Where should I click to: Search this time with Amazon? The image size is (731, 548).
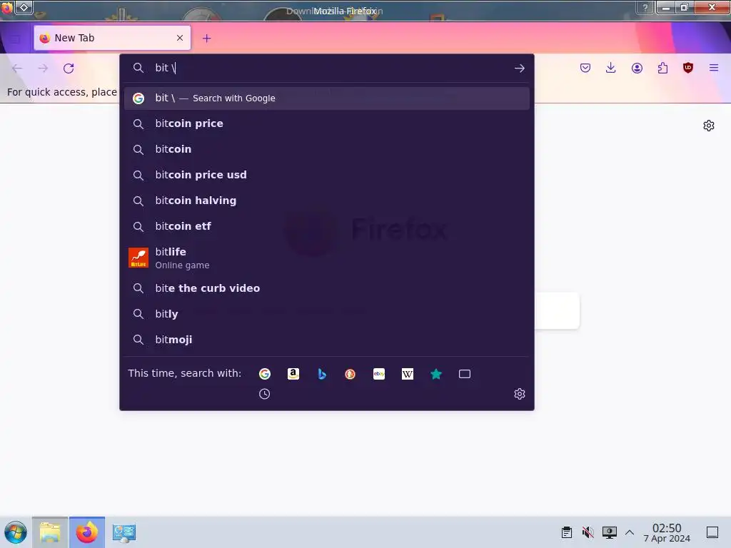[293, 374]
